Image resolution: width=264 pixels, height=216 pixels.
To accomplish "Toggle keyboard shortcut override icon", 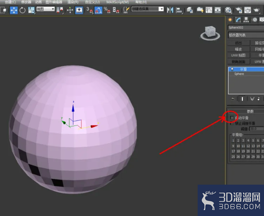I will 79,10.
